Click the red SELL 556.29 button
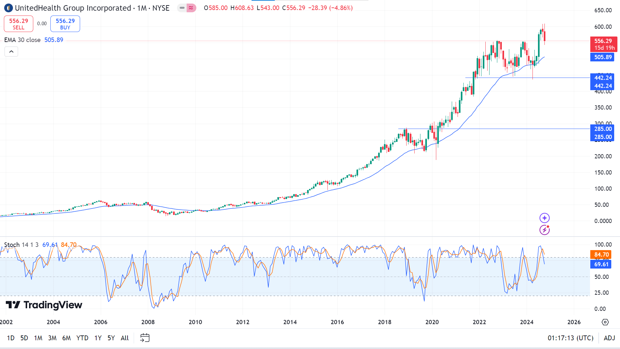620x349 pixels. (x=18, y=24)
